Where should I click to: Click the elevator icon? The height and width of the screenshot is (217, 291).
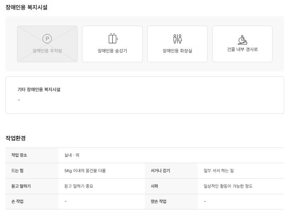pos(112,38)
